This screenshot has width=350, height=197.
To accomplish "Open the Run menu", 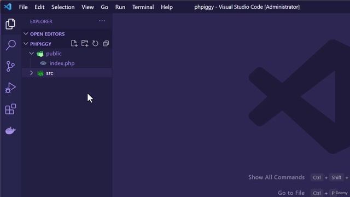I will point(120,7).
